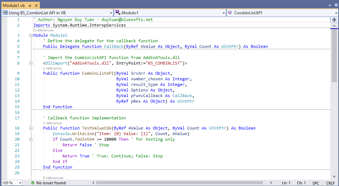This screenshot has height=186, width=339.
Task: Collapse the Module Module1 block
Action: coord(31,35)
